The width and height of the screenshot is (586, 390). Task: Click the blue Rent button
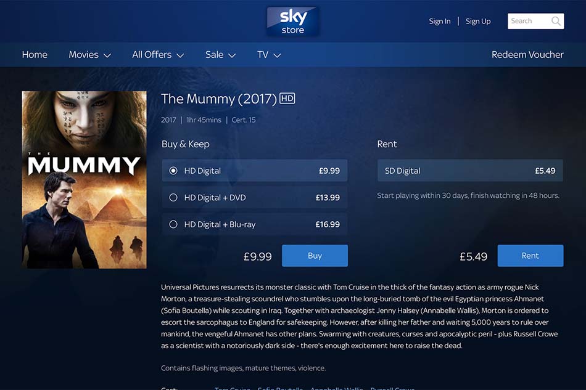pos(530,256)
